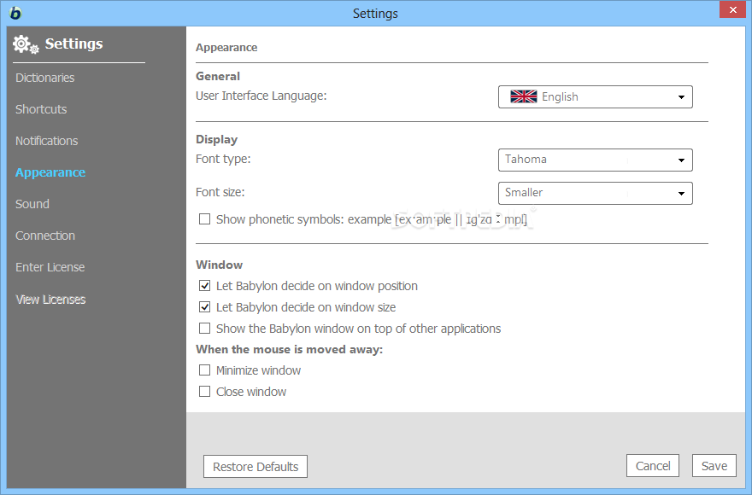The height and width of the screenshot is (495, 752).
Task: Open Enter License page
Action: pos(50,267)
